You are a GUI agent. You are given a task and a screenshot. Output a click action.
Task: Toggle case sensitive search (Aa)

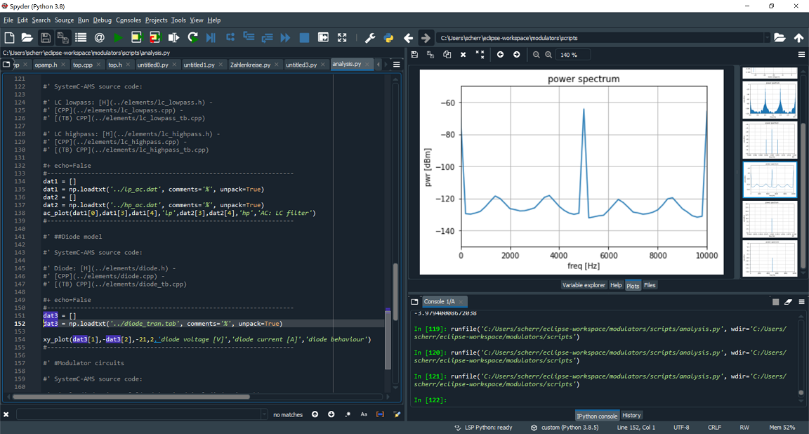pos(364,414)
